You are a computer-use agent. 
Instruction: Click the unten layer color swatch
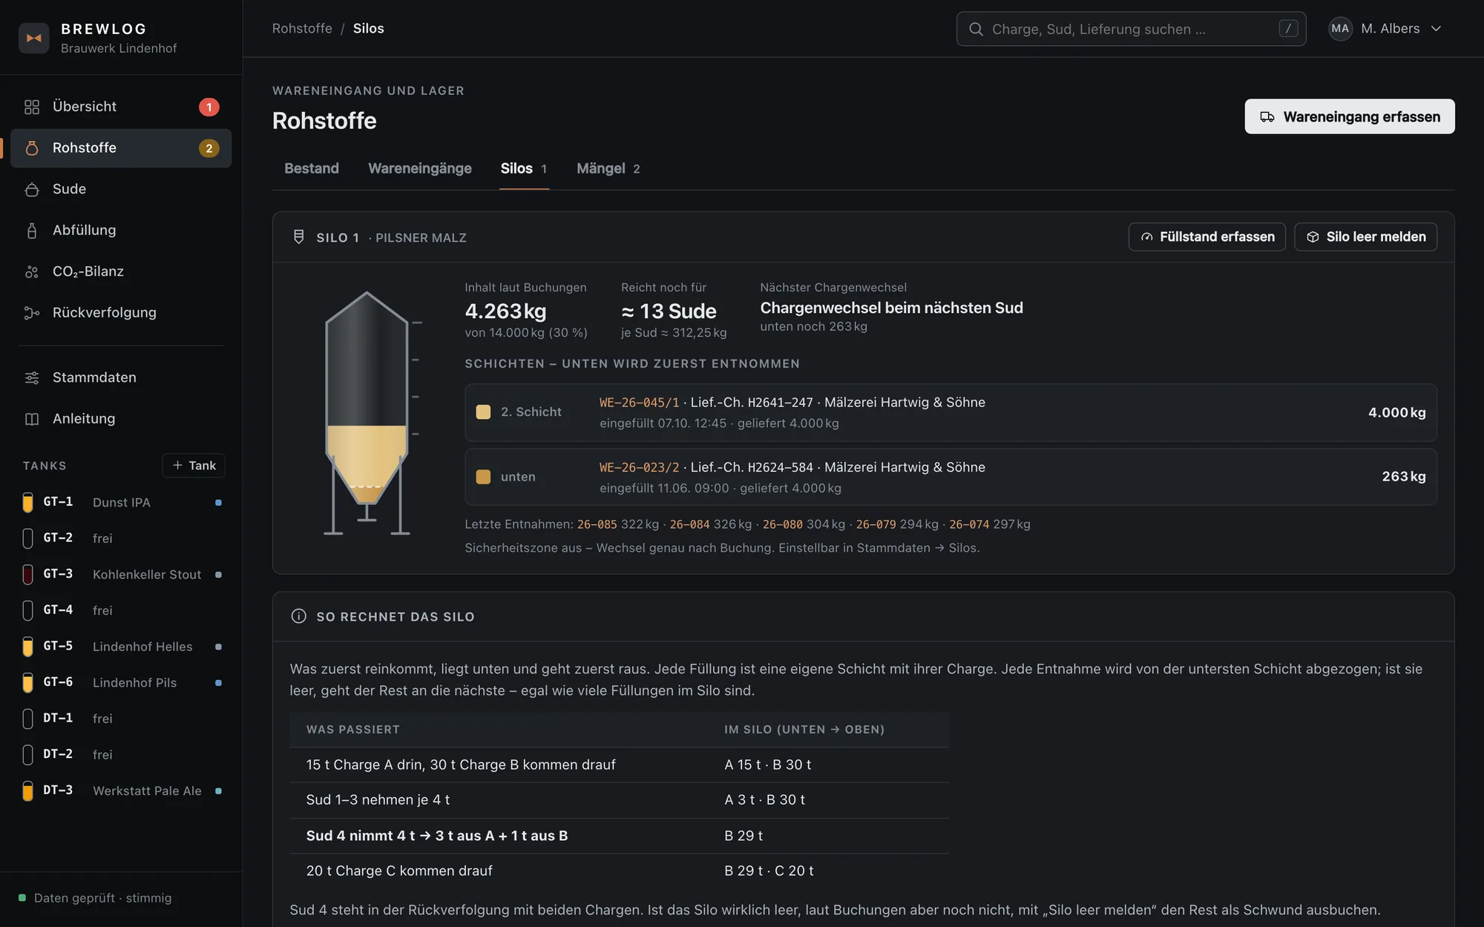tap(483, 477)
